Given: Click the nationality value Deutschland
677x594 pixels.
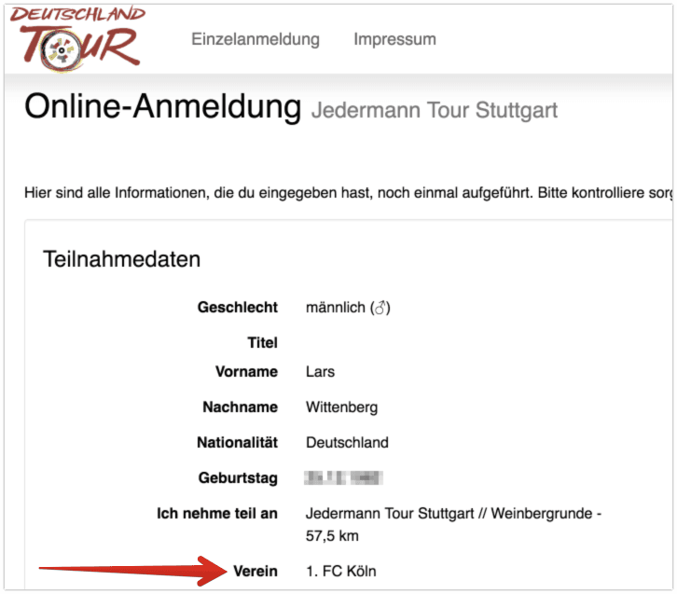Looking at the screenshot, I should coord(347,442).
